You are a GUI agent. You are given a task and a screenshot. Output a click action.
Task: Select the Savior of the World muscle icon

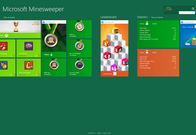click(x=29, y=65)
